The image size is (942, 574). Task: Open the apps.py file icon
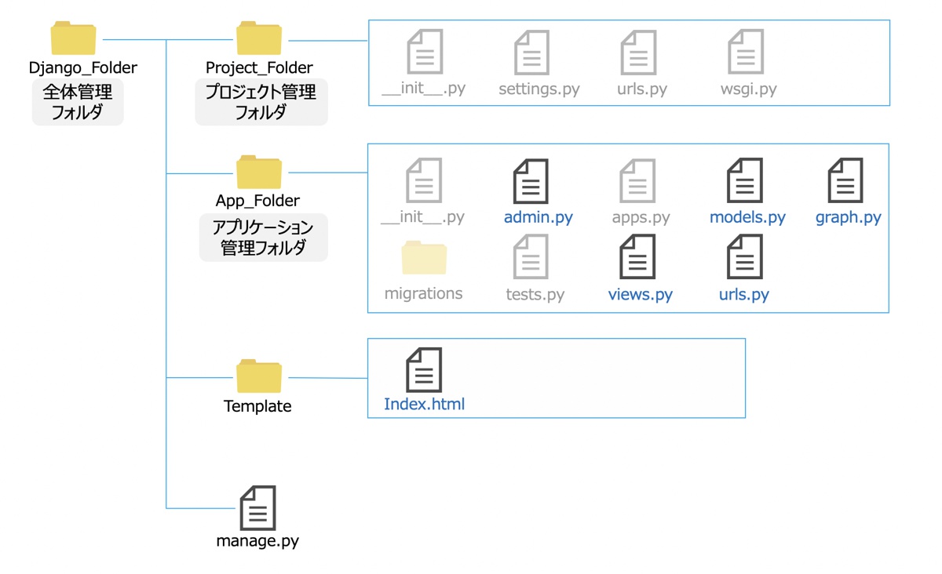tap(637, 181)
